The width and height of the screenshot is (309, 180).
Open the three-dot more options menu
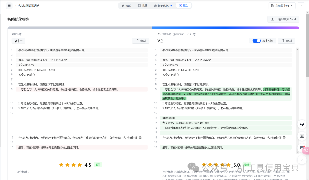click(x=301, y=6)
